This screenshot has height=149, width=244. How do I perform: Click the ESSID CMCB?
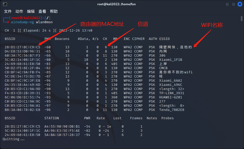(163, 68)
